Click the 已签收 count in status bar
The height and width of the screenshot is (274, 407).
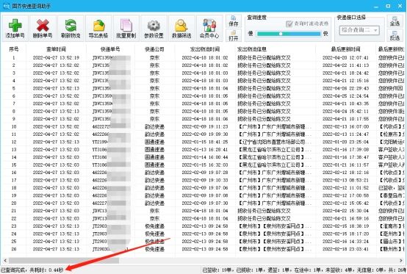pyautogui.click(x=218, y=270)
